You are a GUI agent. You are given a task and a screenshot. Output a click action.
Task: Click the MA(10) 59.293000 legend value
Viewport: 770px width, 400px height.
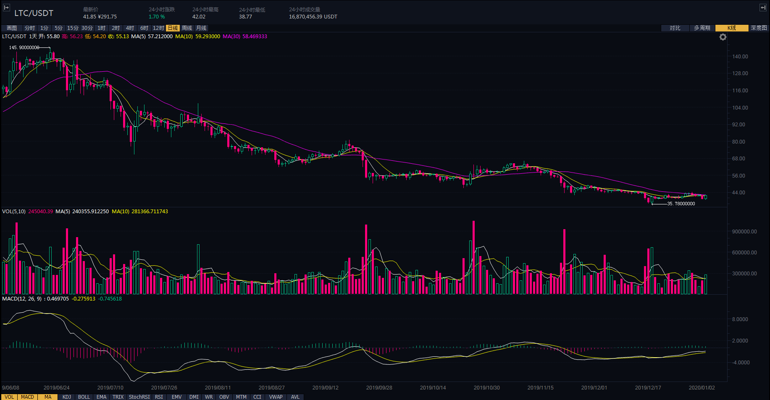(x=197, y=37)
